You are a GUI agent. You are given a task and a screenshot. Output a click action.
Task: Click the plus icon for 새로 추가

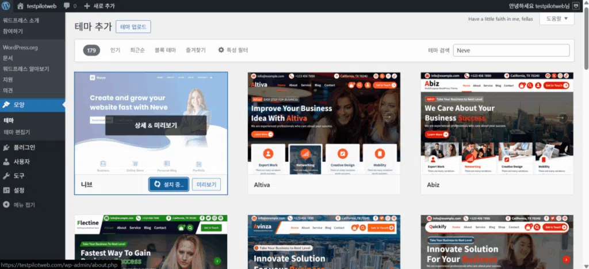coord(87,6)
